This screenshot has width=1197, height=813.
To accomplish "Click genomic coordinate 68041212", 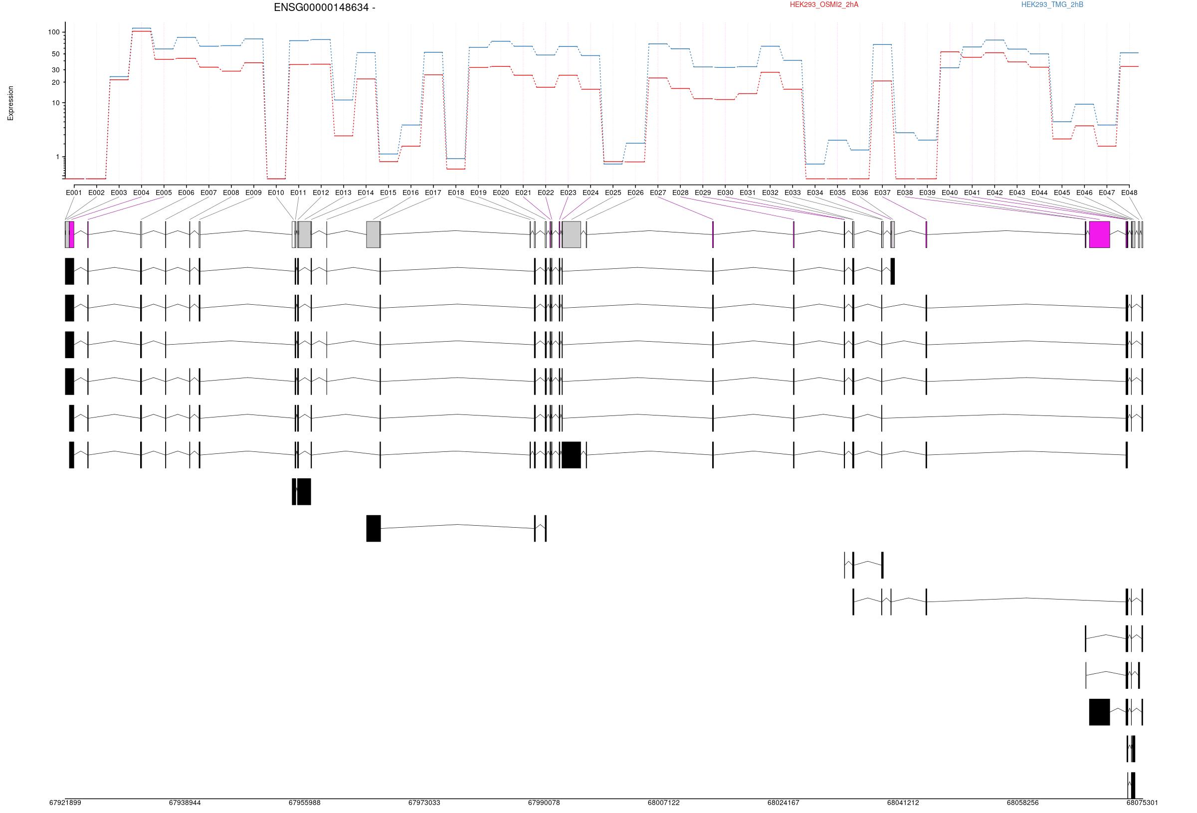I will pos(903,803).
